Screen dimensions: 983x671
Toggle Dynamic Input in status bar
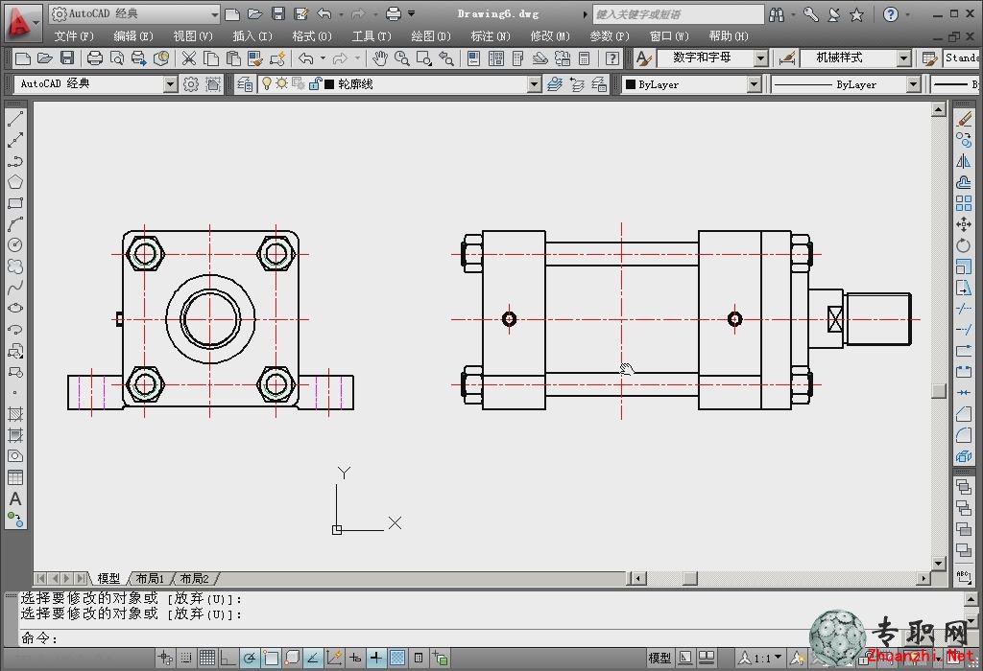pos(355,658)
